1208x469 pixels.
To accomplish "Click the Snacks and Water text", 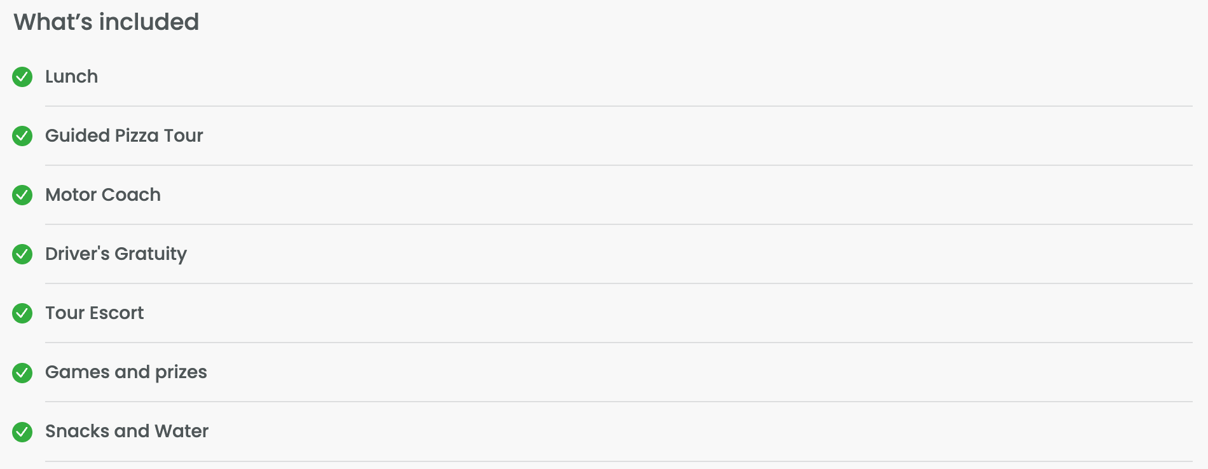I will click(x=127, y=432).
